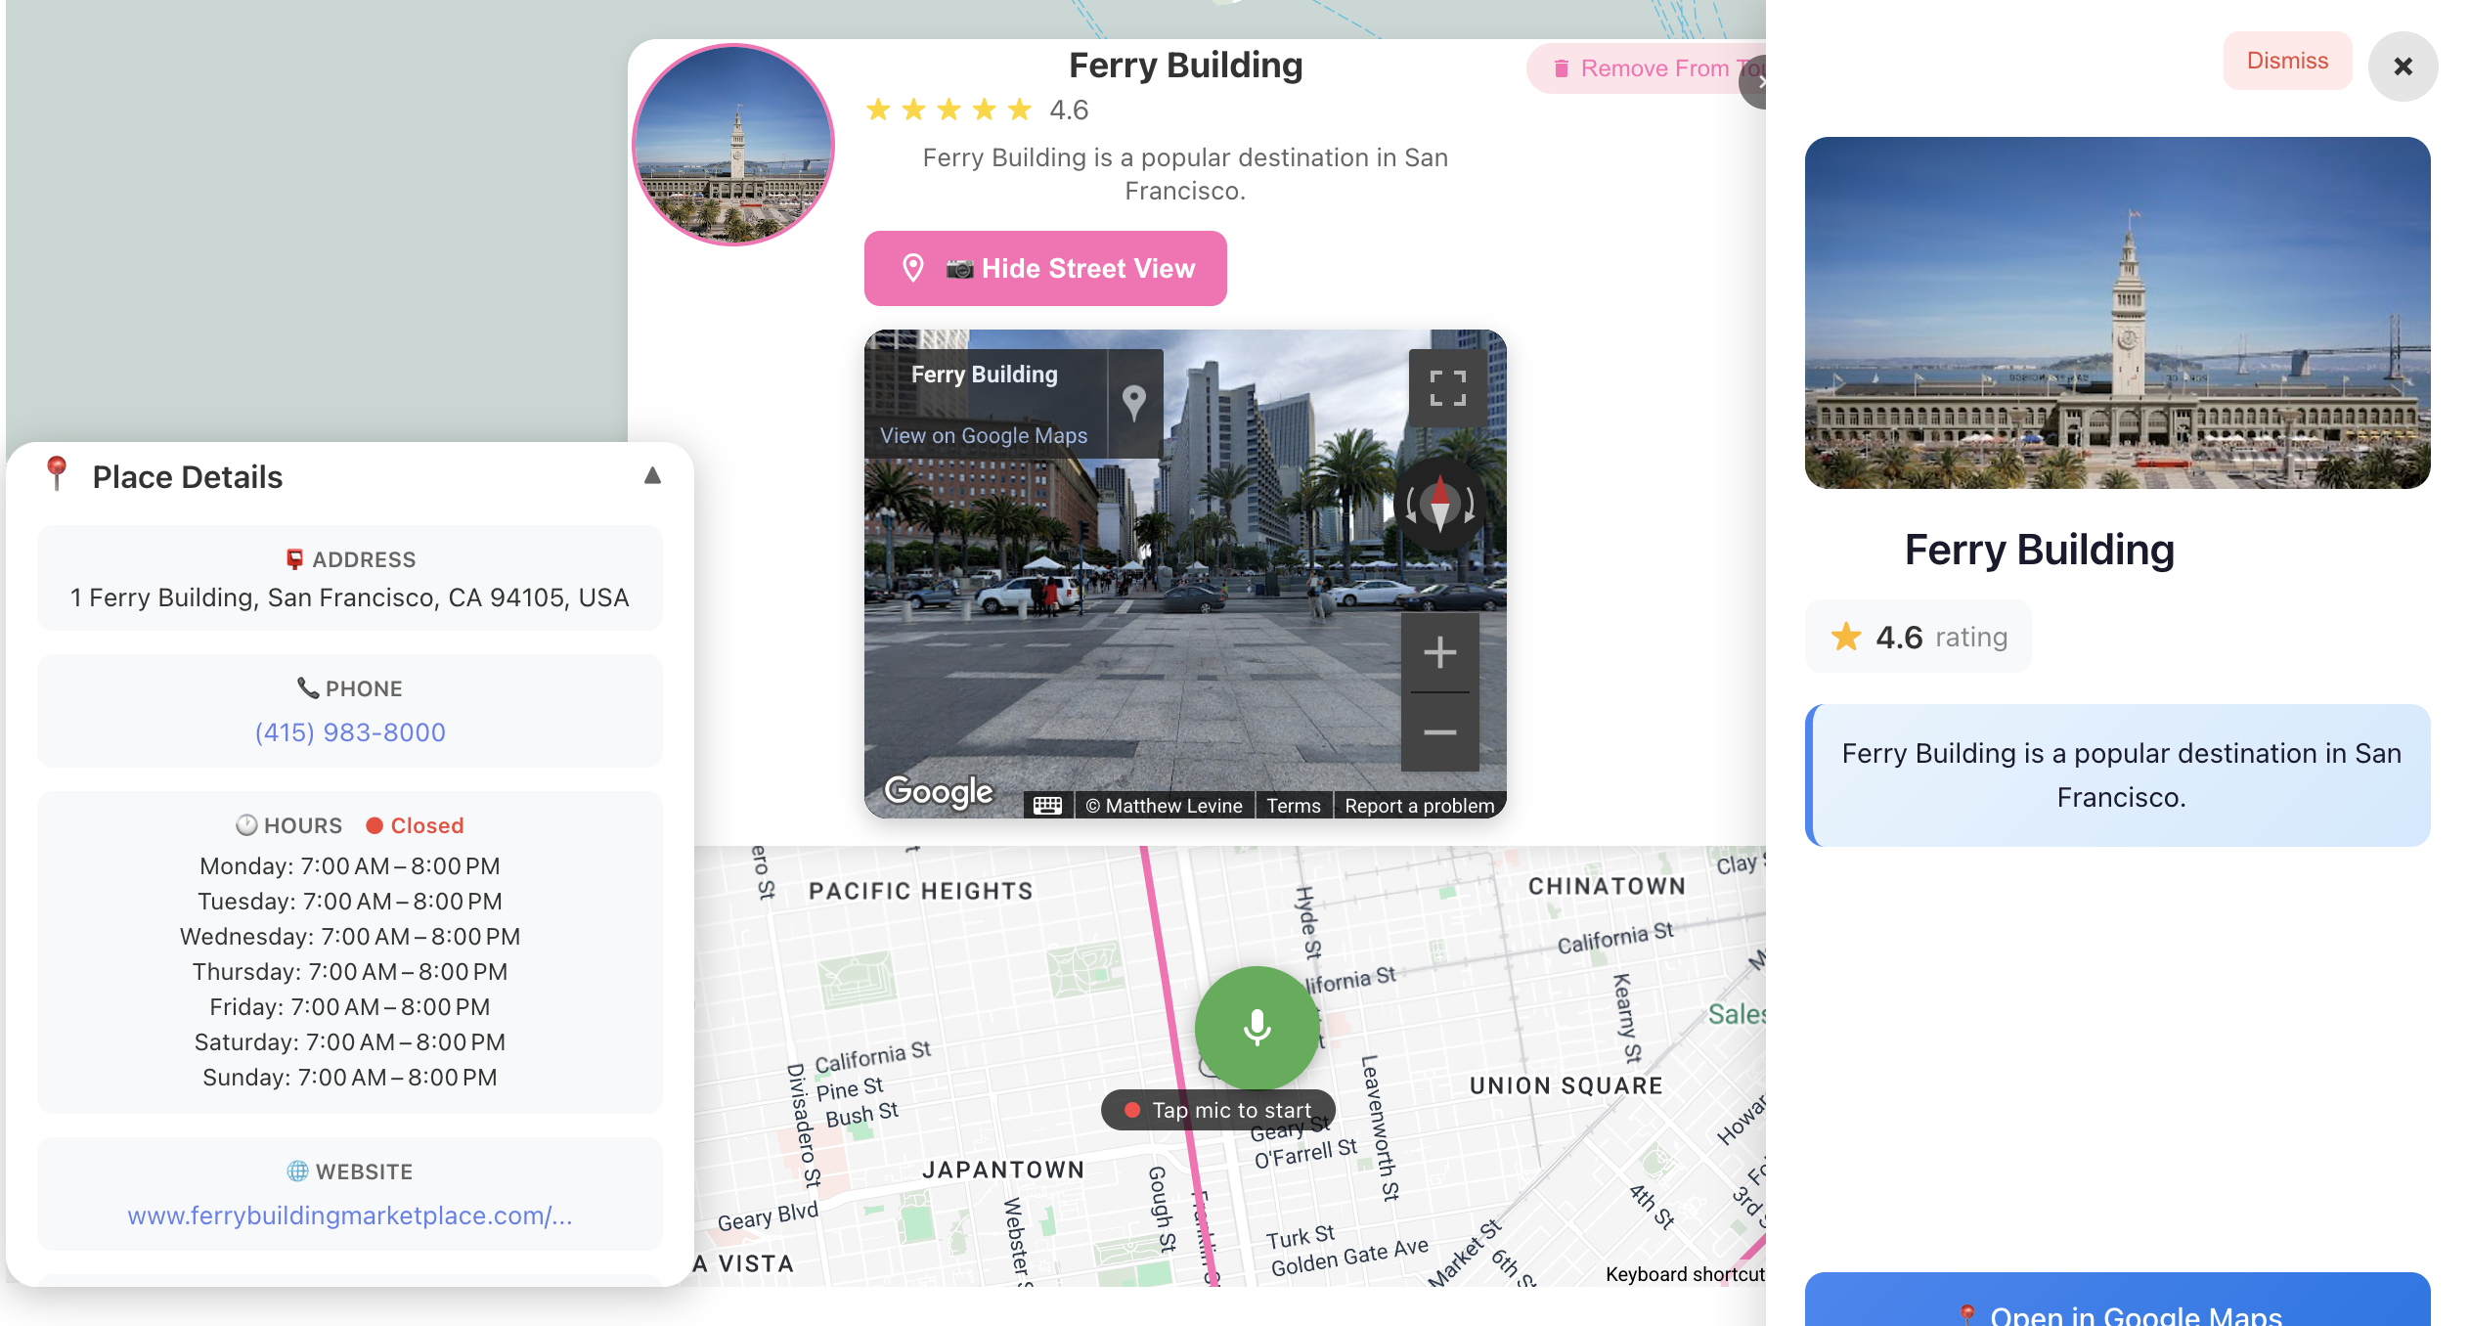Click the location pin in Street View card
This screenshot has height=1326, width=2470.
pyautogui.click(x=1133, y=402)
